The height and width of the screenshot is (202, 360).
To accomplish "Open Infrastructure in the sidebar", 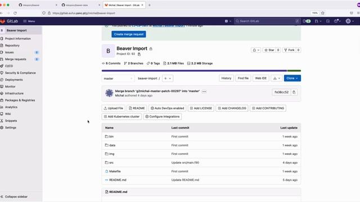I will (x=14, y=94).
